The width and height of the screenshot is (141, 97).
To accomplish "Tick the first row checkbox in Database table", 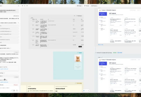I will click(x=31, y=22).
